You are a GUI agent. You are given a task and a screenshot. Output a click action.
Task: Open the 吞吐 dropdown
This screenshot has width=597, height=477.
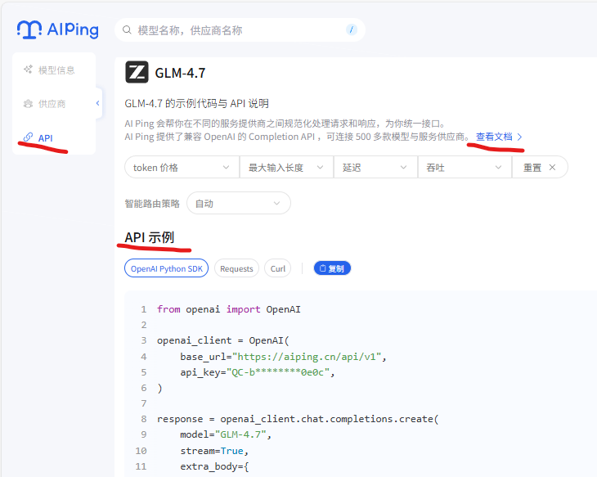tap(465, 167)
